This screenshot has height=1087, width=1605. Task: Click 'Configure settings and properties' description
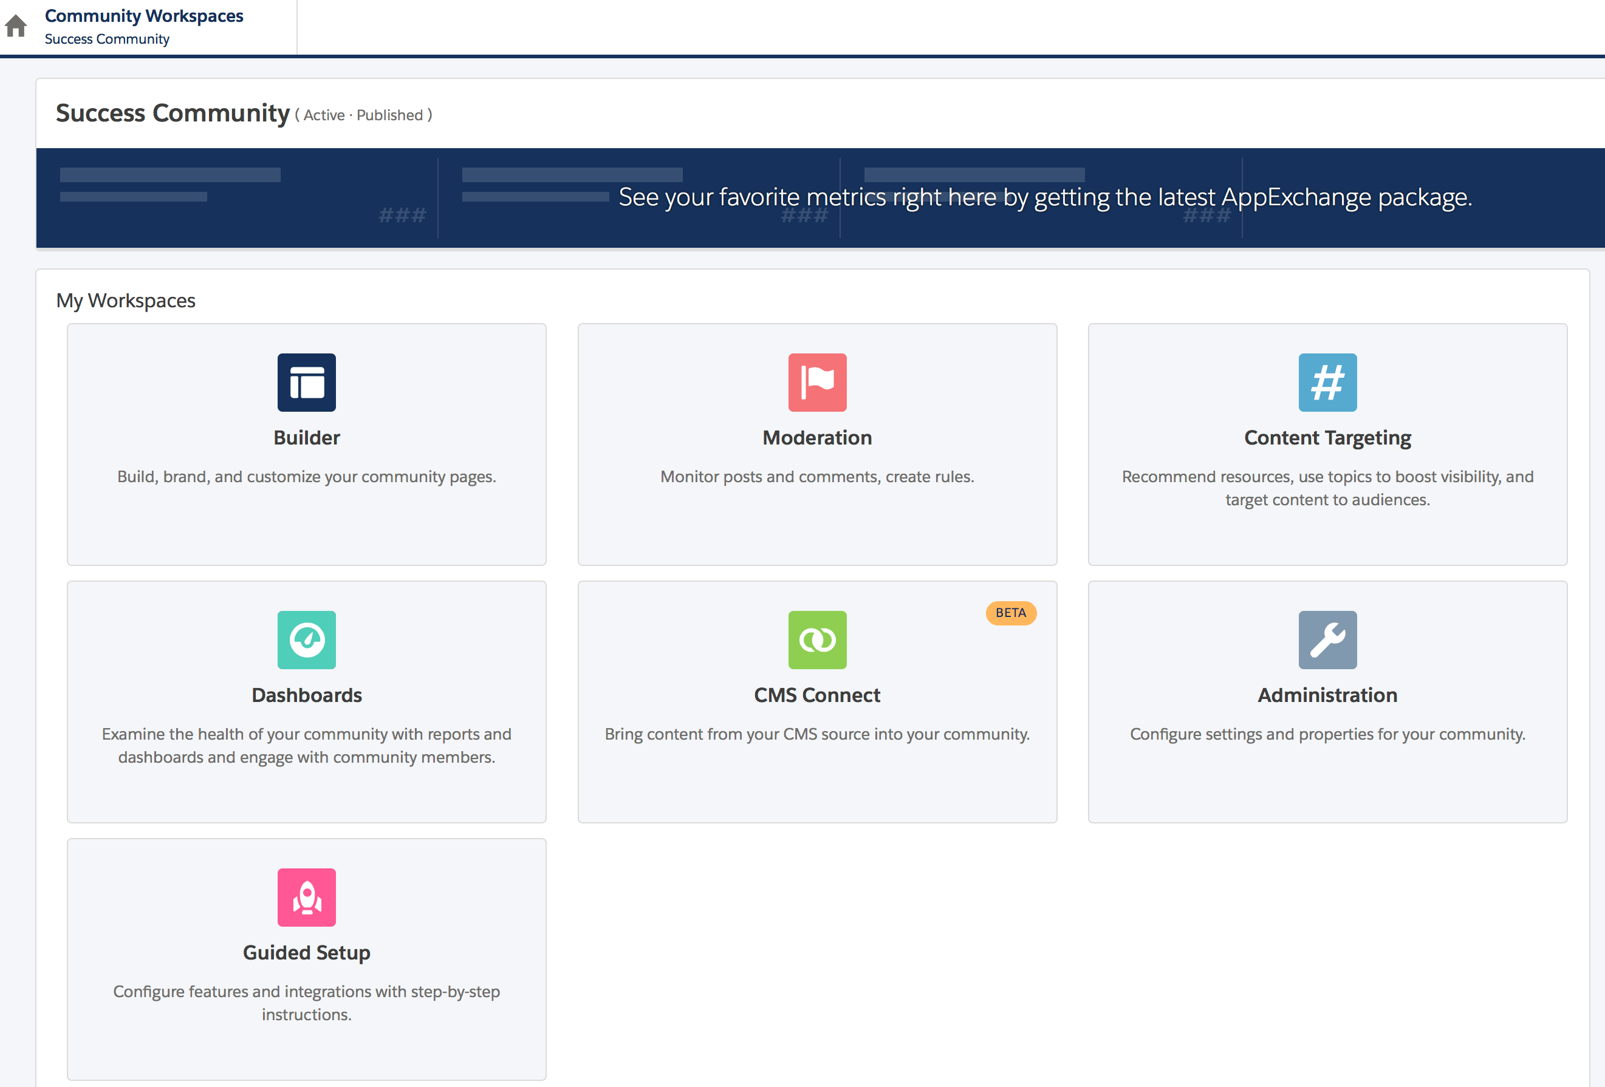coord(1327,734)
